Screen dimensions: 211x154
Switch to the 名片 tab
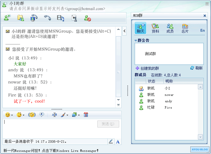(185, 28)
